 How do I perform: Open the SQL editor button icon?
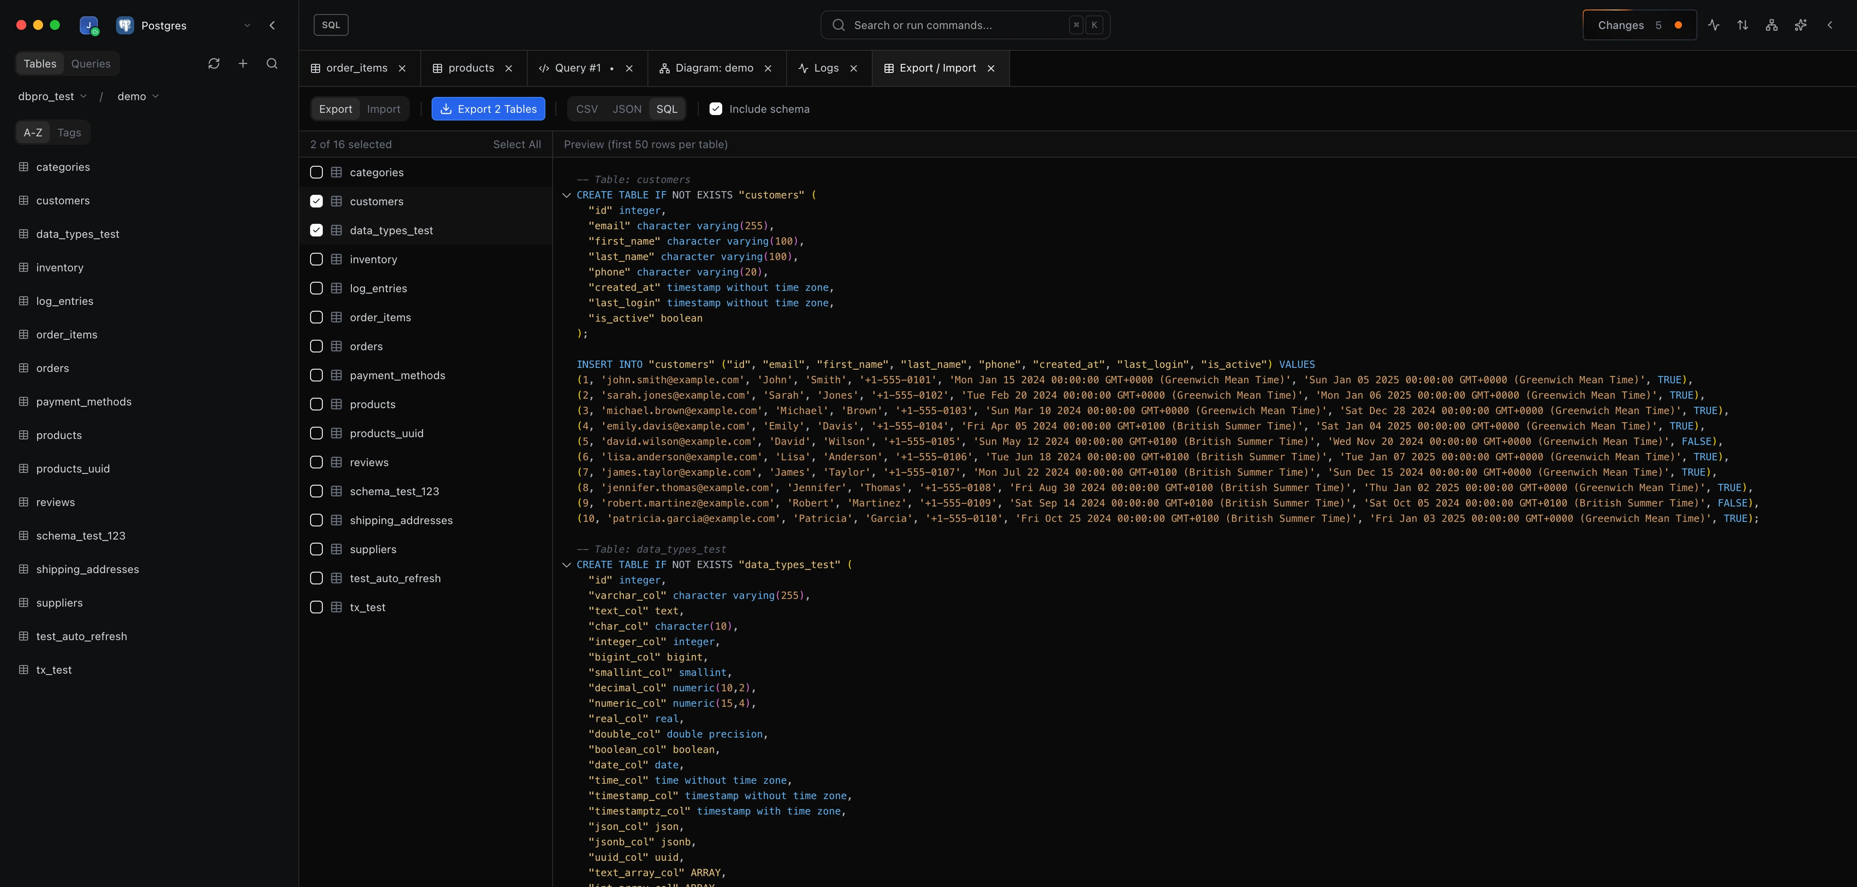click(331, 25)
